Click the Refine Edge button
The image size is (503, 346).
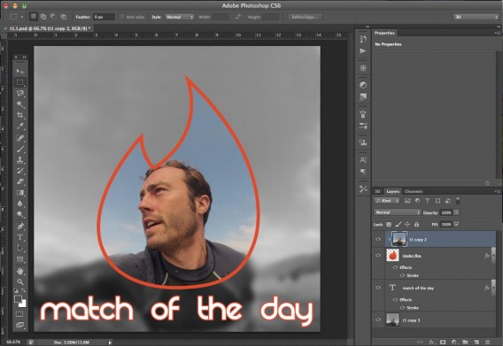point(304,17)
